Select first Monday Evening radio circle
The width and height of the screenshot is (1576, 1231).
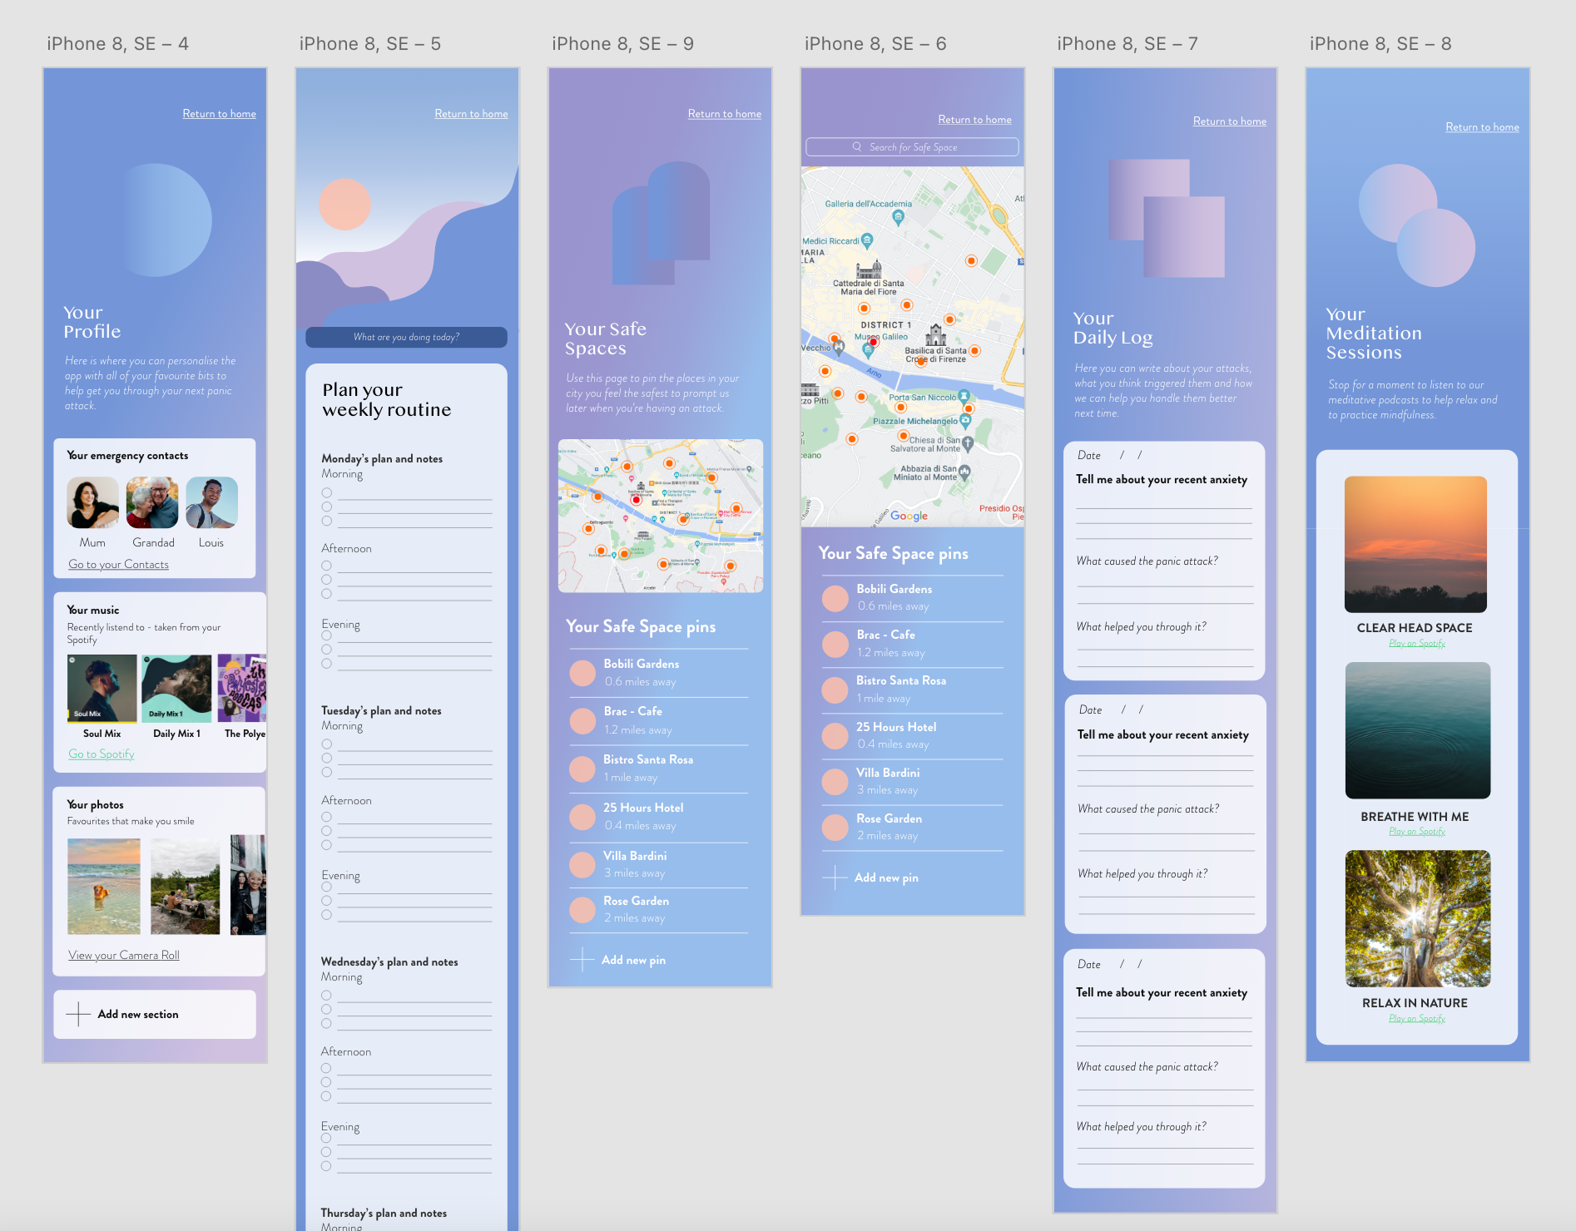tap(327, 636)
